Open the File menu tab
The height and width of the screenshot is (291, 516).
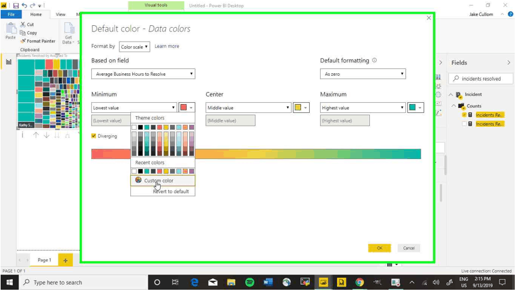[x=11, y=14]
